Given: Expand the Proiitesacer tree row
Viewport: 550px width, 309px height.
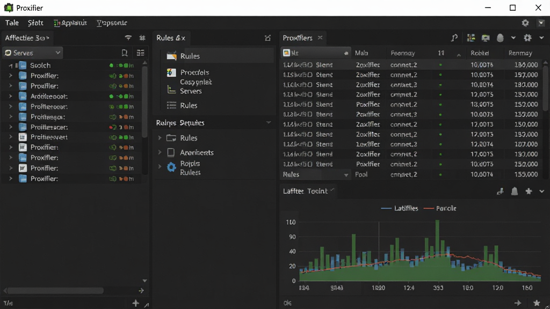Looking at the screenshot, I should [x=11, y=127].
